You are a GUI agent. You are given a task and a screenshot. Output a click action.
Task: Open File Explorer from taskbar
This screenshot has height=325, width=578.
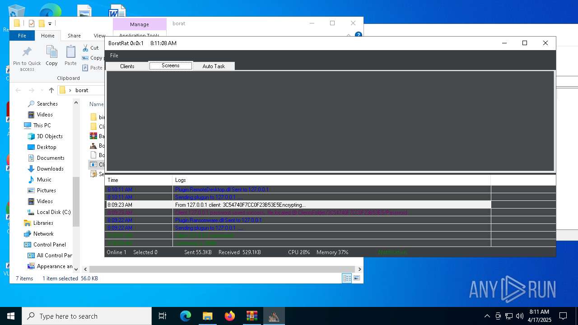pyautogui.click(x=207, y=316)
